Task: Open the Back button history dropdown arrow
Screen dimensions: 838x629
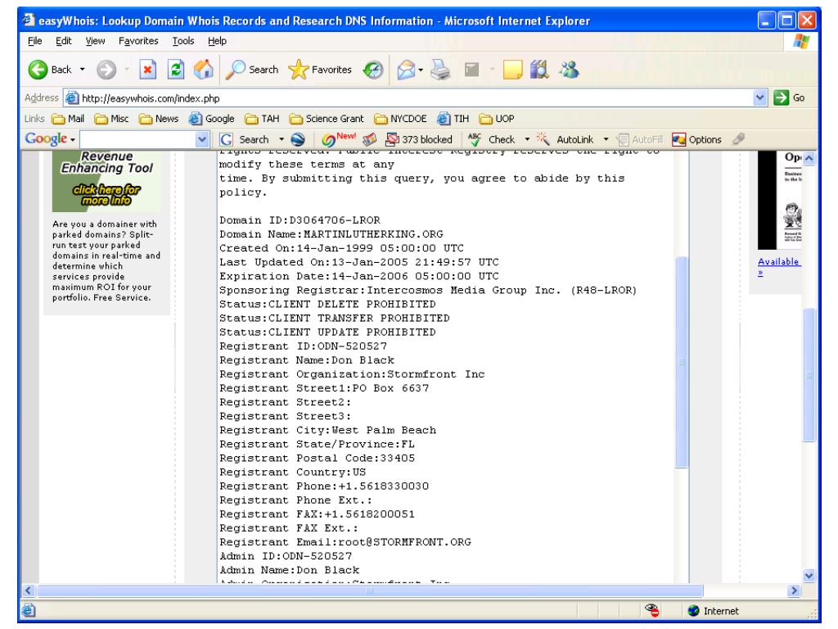Action: (x=83, y=70)
